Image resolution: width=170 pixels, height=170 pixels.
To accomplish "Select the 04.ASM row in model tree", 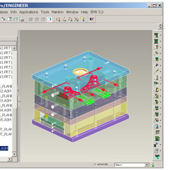I will click(x=6, y=110).
